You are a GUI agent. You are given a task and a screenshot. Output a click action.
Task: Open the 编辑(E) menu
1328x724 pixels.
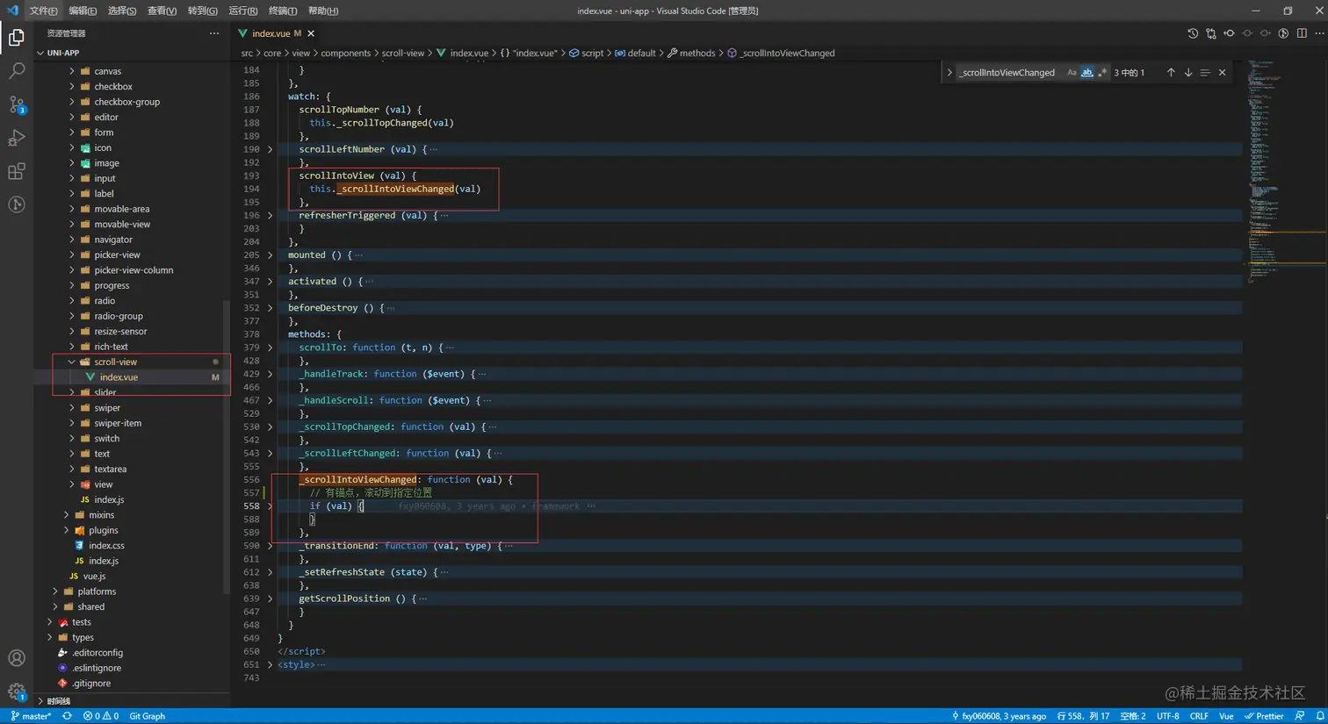83,11
